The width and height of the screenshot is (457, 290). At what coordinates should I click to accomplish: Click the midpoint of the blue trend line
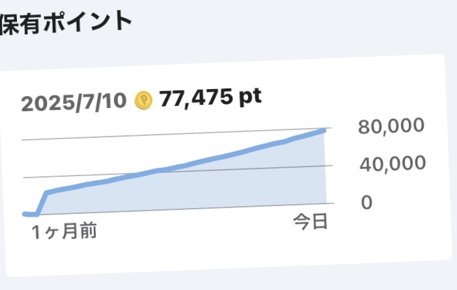[x=176, y=168]
